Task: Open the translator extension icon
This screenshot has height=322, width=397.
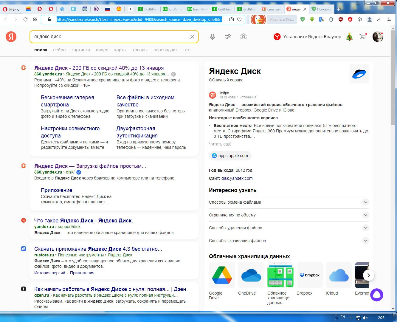Action: [x=322, y=19]
